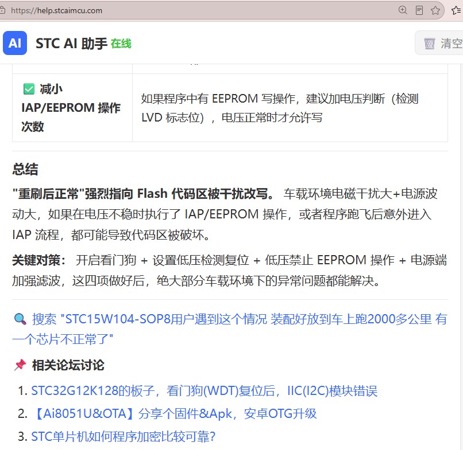Click the text 这四项做好后 in the summary
The image size is (463, 450).
coord(109,281)
